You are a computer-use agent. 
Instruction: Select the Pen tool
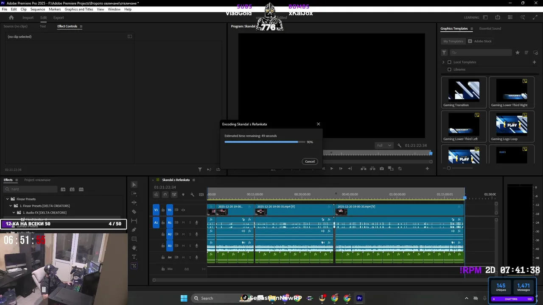134,230
